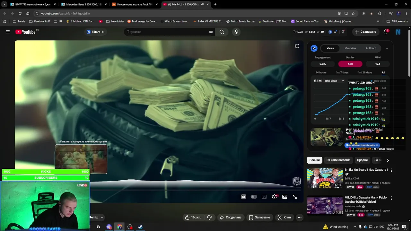Open options for MILIONI x Gangsta Man video
This screenshot has width=411, height=231.
391,198
